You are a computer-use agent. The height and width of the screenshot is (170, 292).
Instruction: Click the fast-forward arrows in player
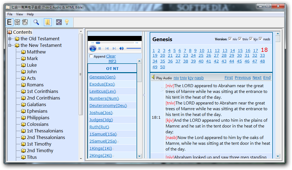[x=137, y=43]
